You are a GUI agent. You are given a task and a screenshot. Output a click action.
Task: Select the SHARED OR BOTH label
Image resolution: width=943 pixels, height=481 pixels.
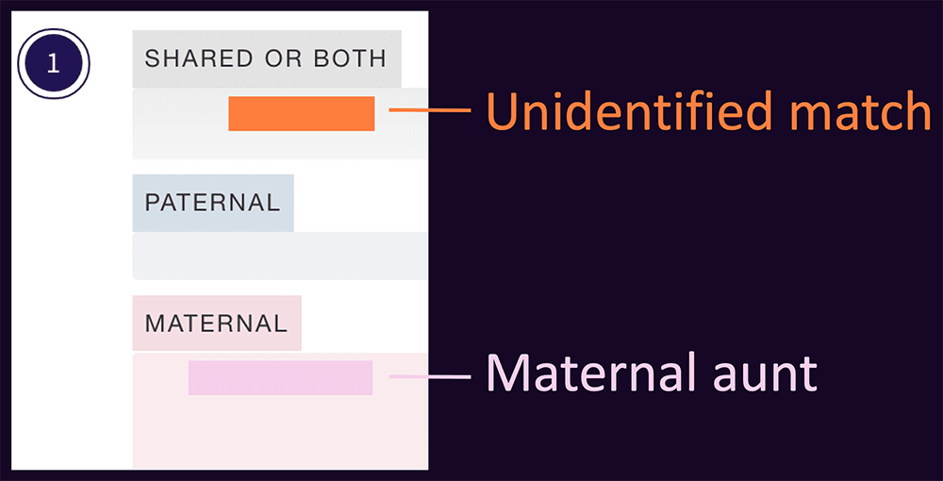(x=266, y=58)
